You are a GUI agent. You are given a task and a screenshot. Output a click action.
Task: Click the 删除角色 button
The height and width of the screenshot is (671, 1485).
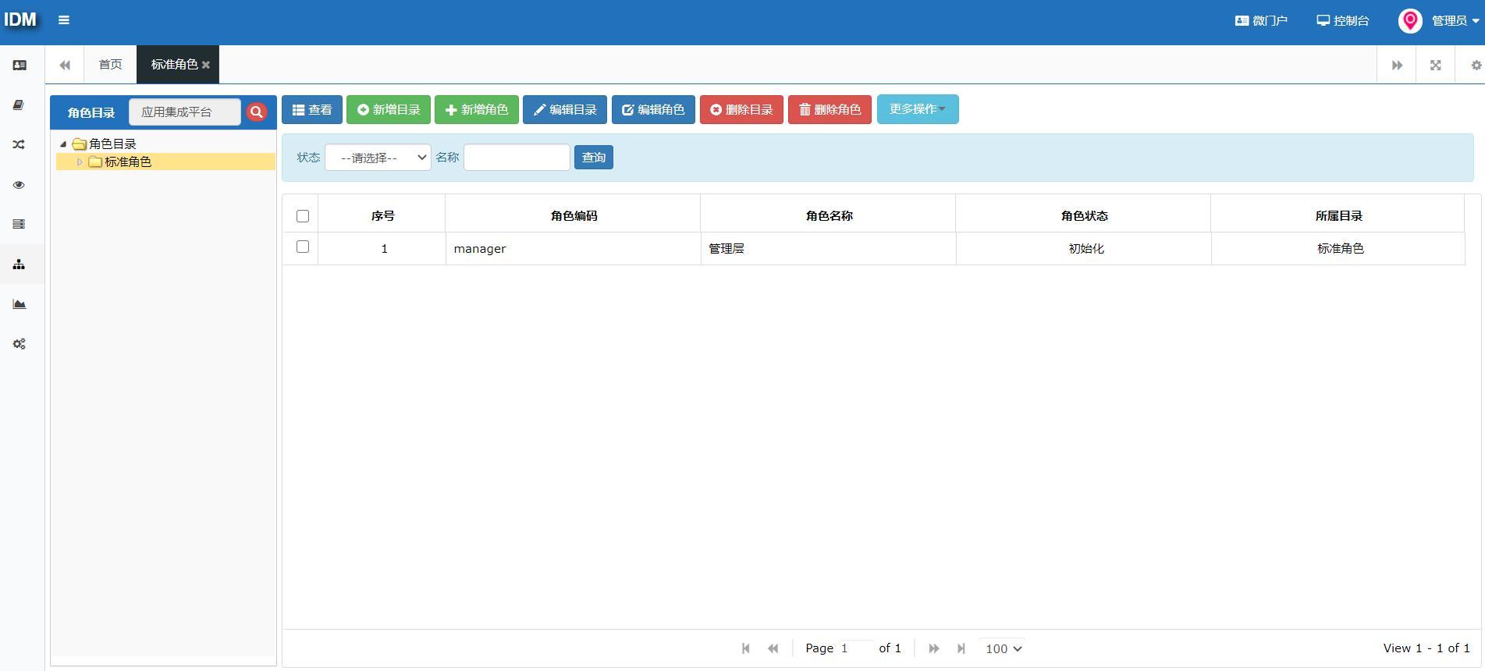pyautogui.click(x=830, y=109)
